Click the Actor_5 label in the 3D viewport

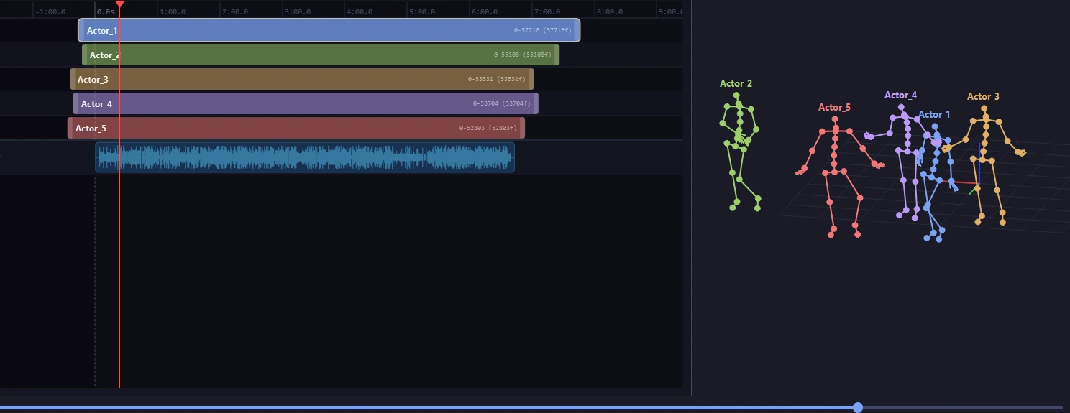[x=834, y=108]
